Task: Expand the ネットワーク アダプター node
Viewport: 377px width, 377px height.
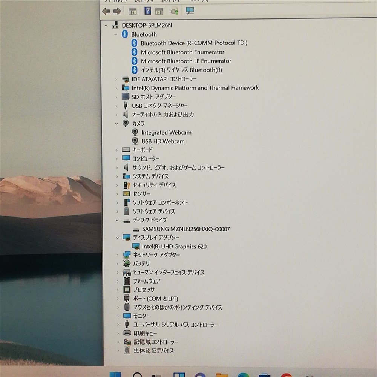Action: pos(118,255)
